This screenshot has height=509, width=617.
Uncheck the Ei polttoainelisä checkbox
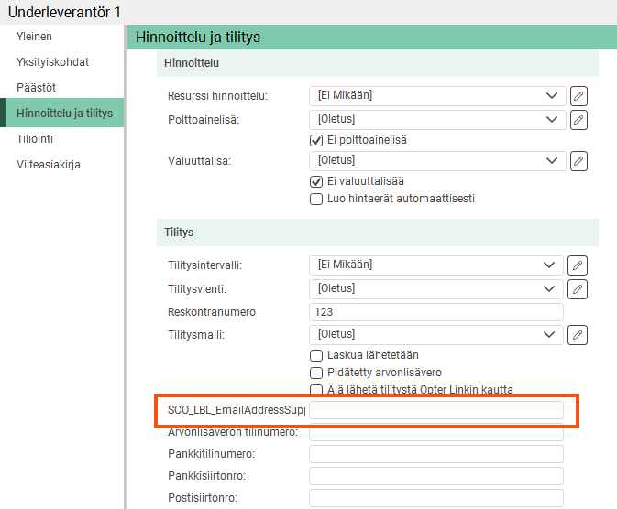coord(316,140)
